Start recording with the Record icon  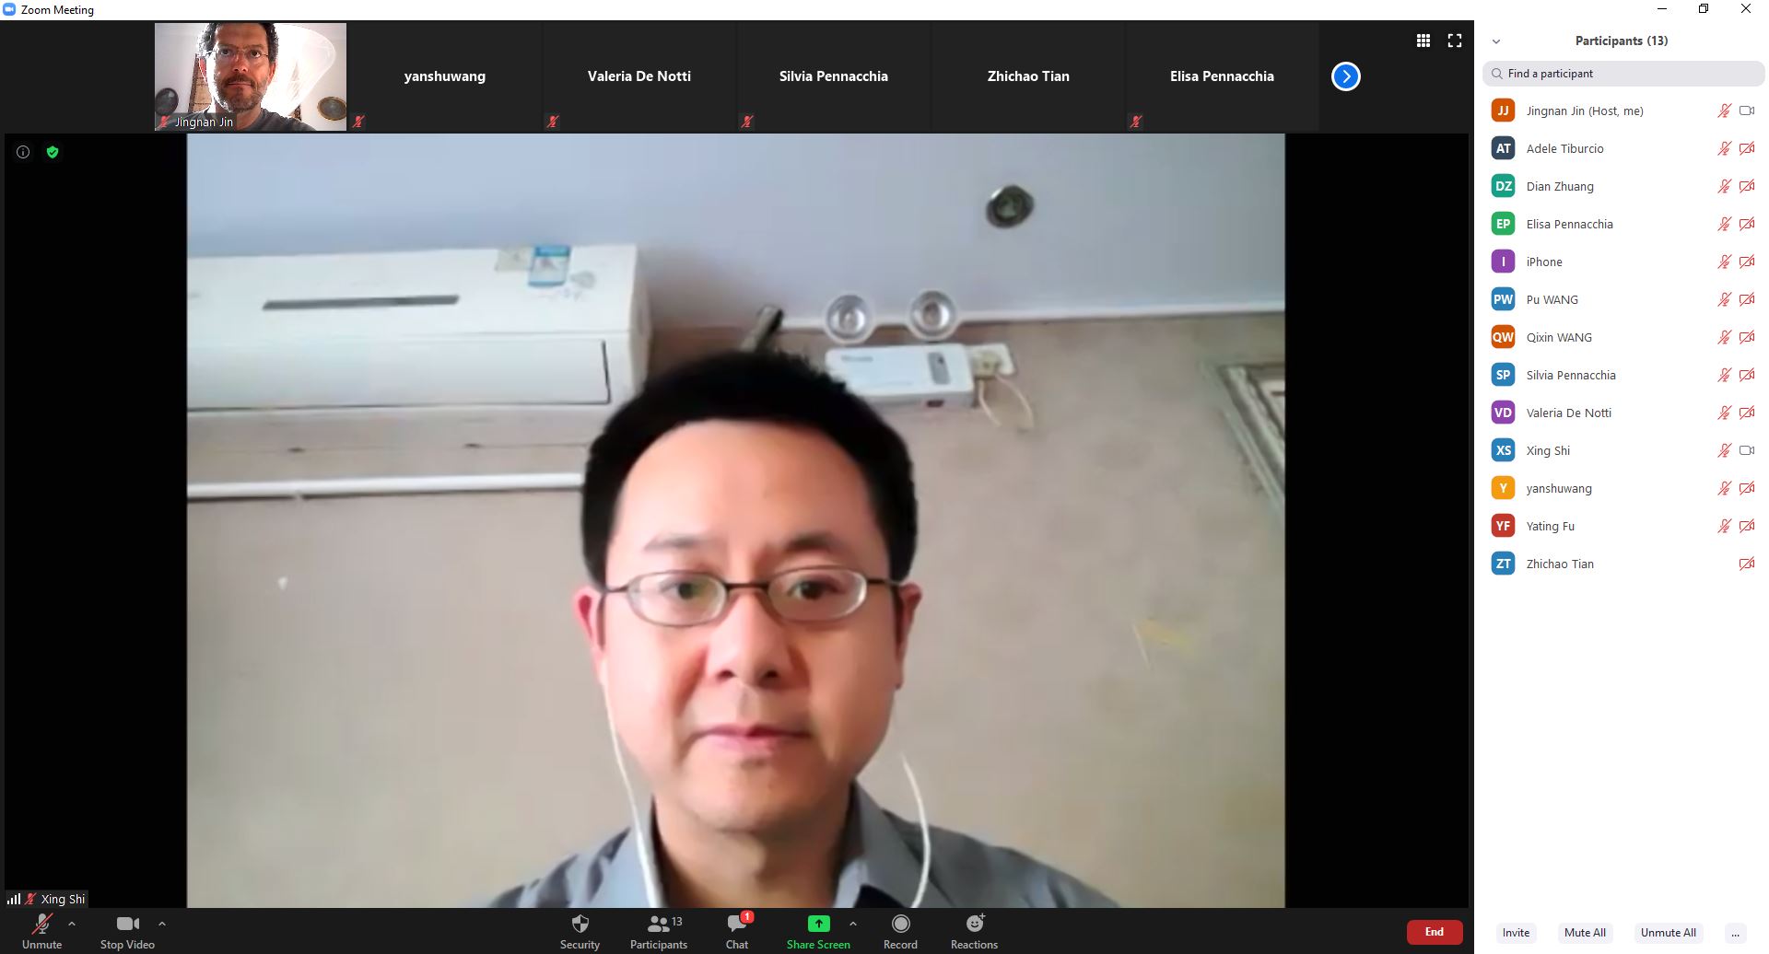[x=900, y=924]
